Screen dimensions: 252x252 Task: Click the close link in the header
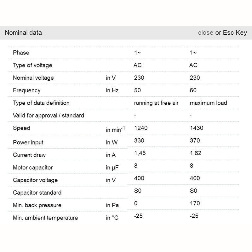pyautogui.click(x=205, y=33)
